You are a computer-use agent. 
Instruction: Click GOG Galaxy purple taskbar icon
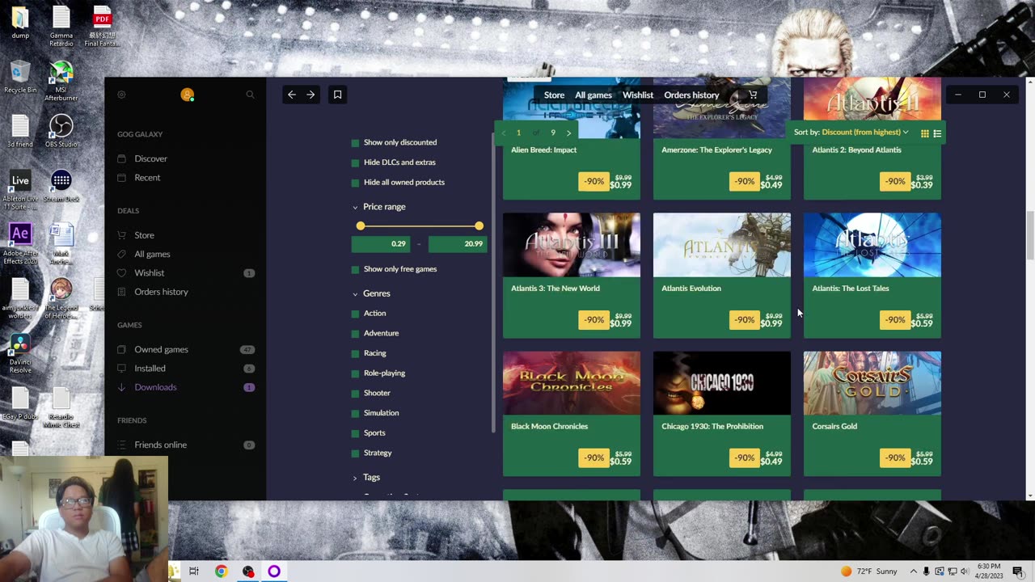coord(274,571)
